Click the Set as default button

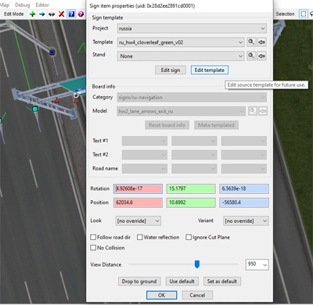tap(222, 282)
